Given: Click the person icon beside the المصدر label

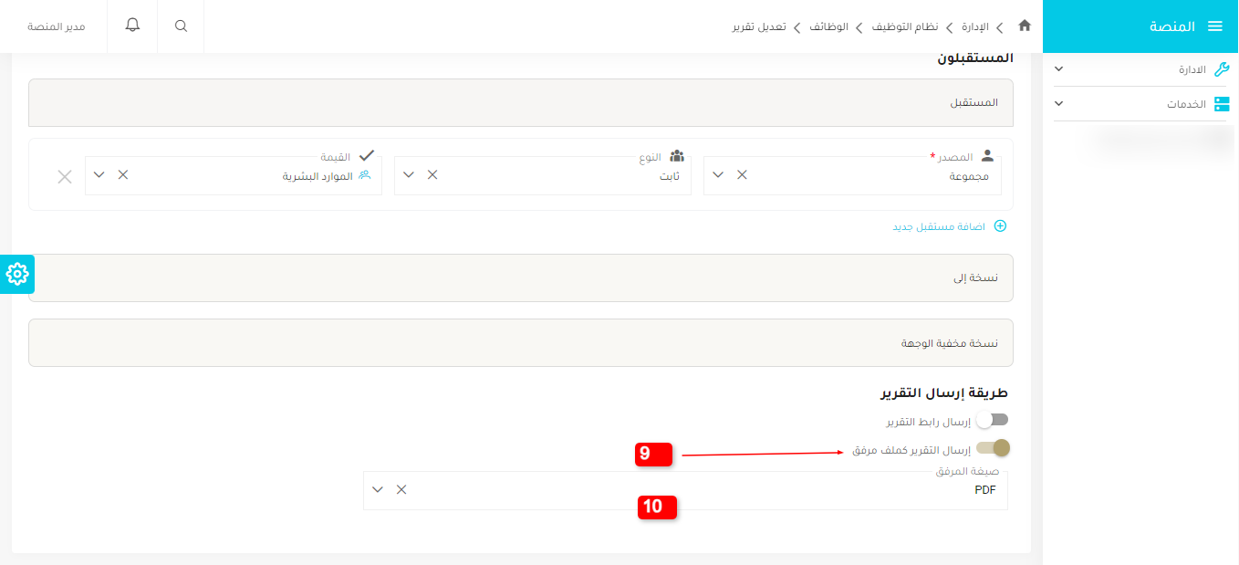Looking at the screenshot, I should point(986,155).
